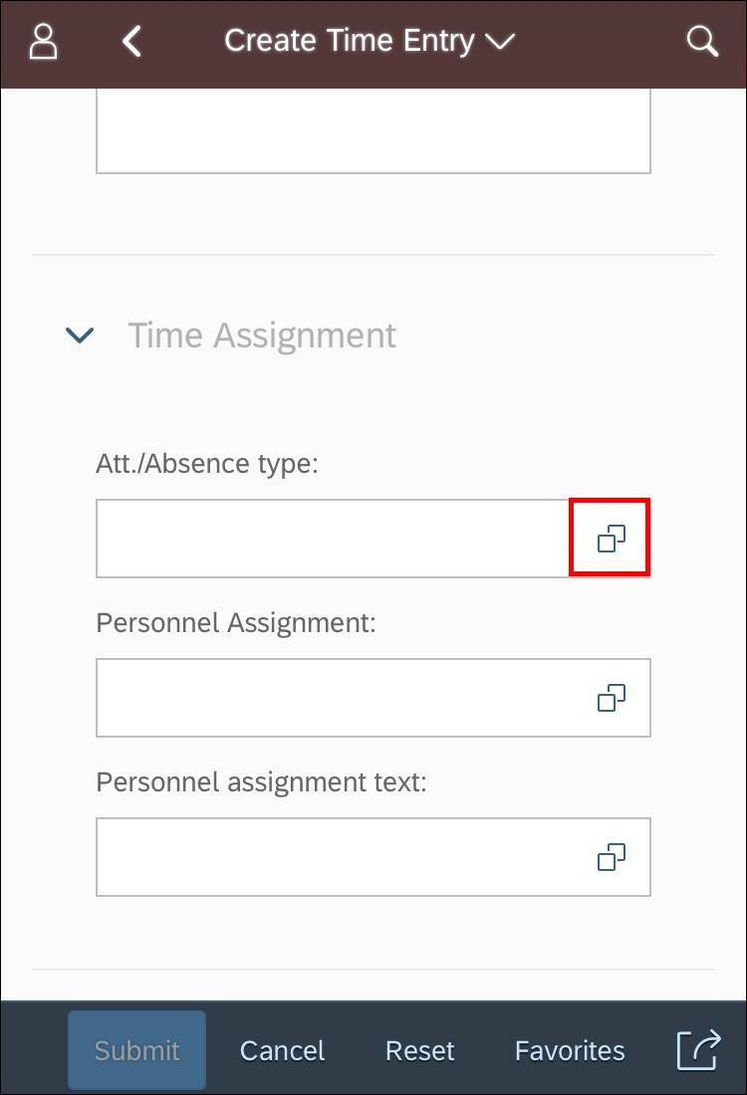Click the share action icon in the footer
The width and height of the screenshot is (747, 1095).
pos(697,1049)
